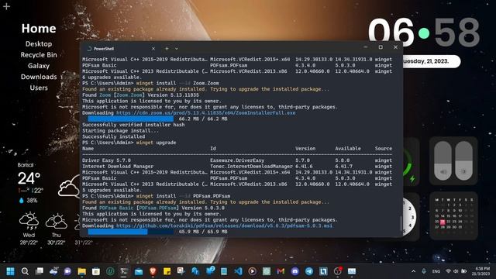Click the Home heading on desktop
The width and height of the screenshot is (496, 279).
39,29
